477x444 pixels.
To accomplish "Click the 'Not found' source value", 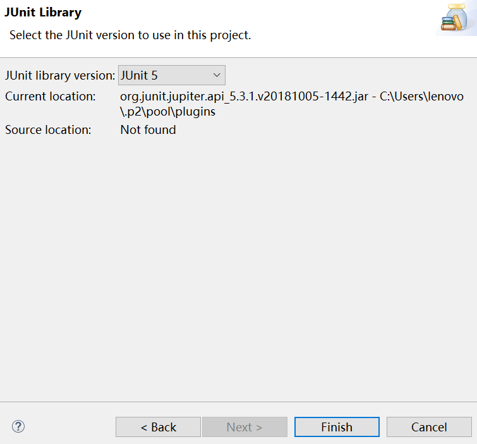I will click(x=148, y=130).
